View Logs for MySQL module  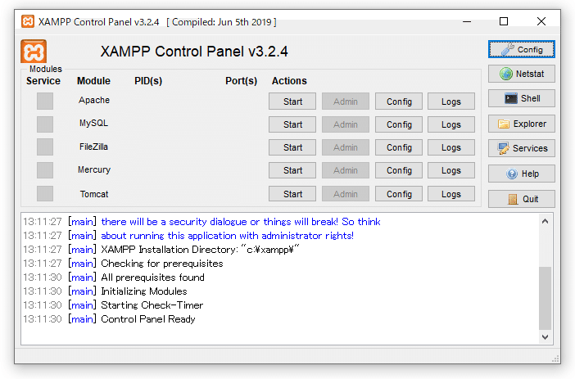[x=451, y=124]
